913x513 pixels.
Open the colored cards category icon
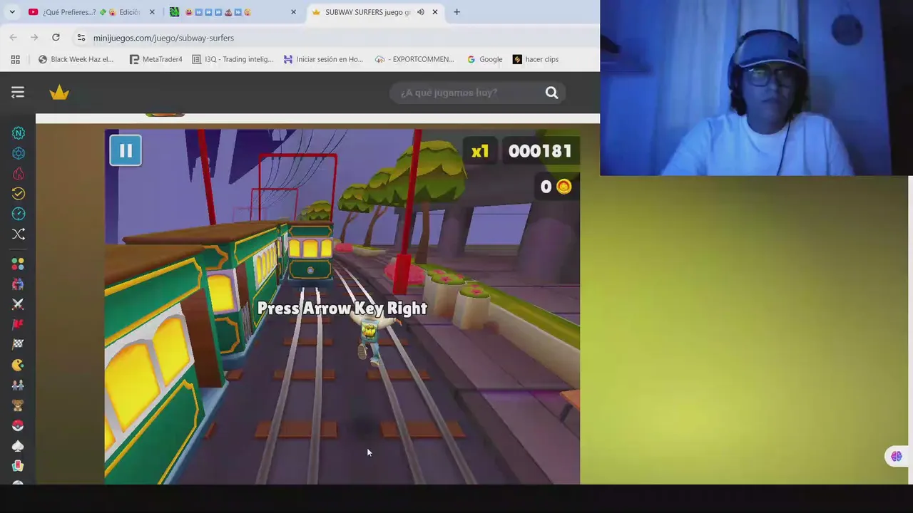[18, 466]
